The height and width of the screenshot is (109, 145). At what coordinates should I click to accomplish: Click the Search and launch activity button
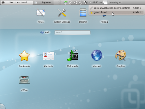[x=17, y=3]
